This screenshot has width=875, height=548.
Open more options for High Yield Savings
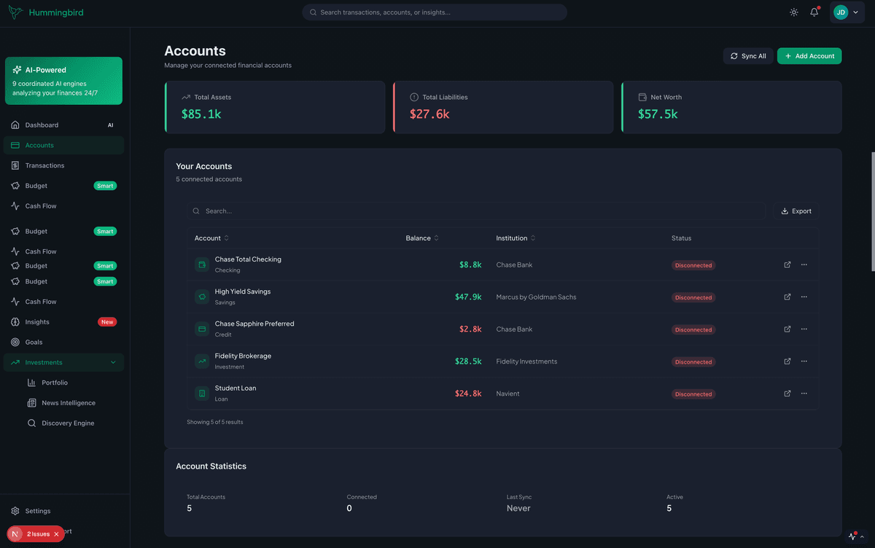pos(804,297)
